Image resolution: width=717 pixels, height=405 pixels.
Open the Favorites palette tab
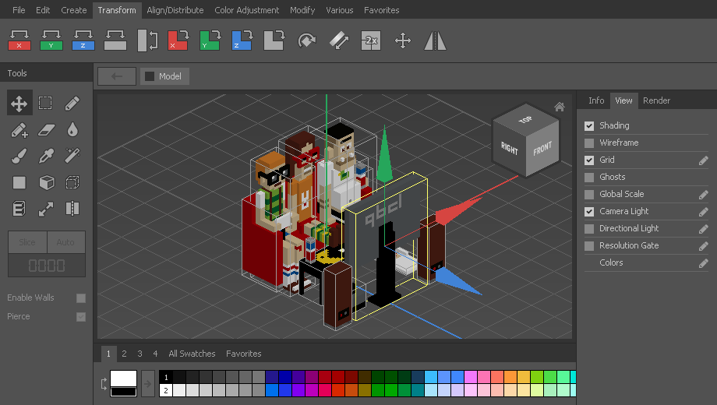[x=244, y=354]
